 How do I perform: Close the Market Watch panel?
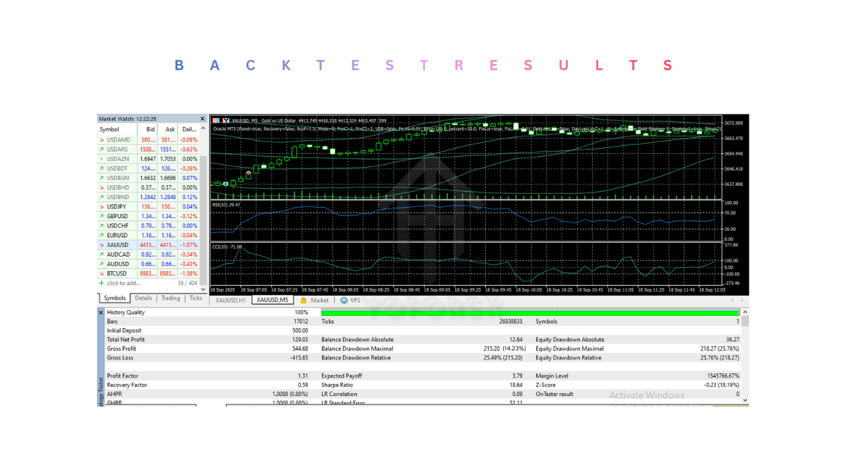pos(203,119)
